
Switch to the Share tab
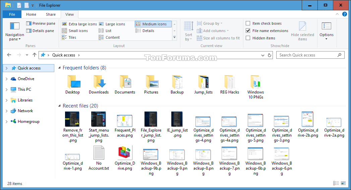point(51,14)
